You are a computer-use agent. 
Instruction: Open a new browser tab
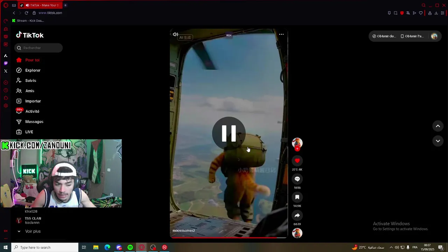click(x=65, y=5)
